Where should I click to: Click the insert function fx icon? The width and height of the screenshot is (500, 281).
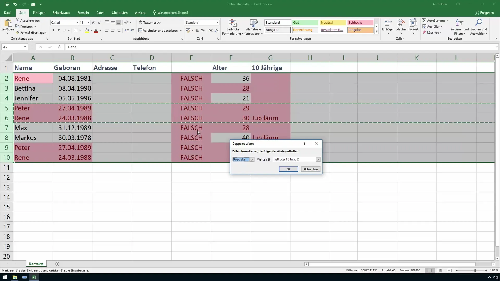pos(59,47)
